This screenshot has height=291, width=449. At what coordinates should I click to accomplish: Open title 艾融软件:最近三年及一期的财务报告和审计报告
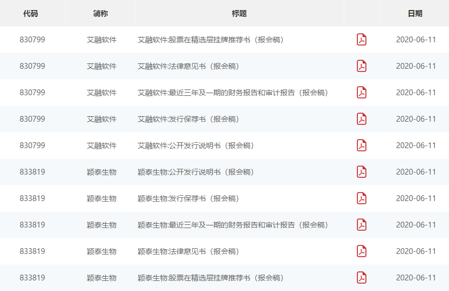(x=232, y=93)
